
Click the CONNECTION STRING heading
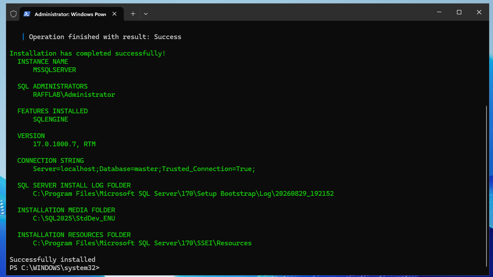pos(51,161)
